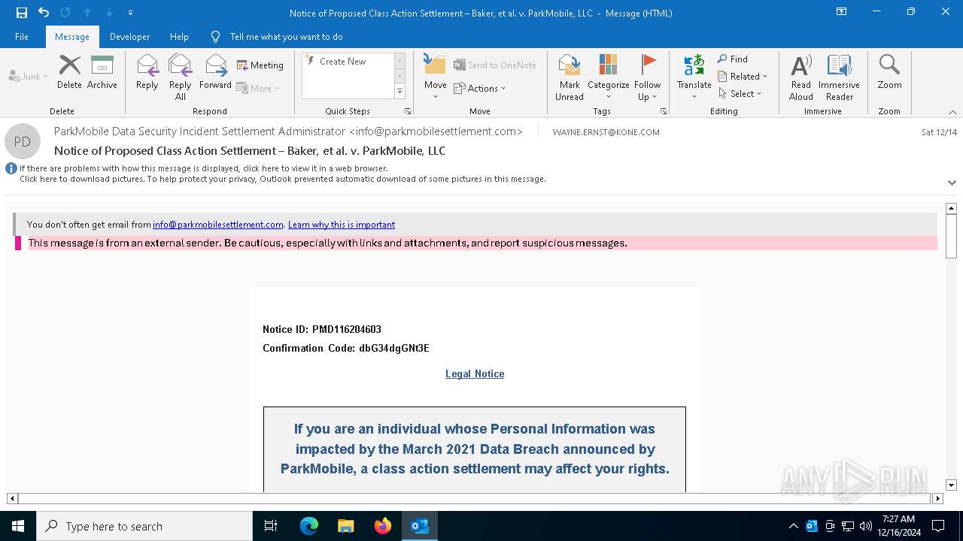Show hidden system tray icons

(x=793, y=526)
